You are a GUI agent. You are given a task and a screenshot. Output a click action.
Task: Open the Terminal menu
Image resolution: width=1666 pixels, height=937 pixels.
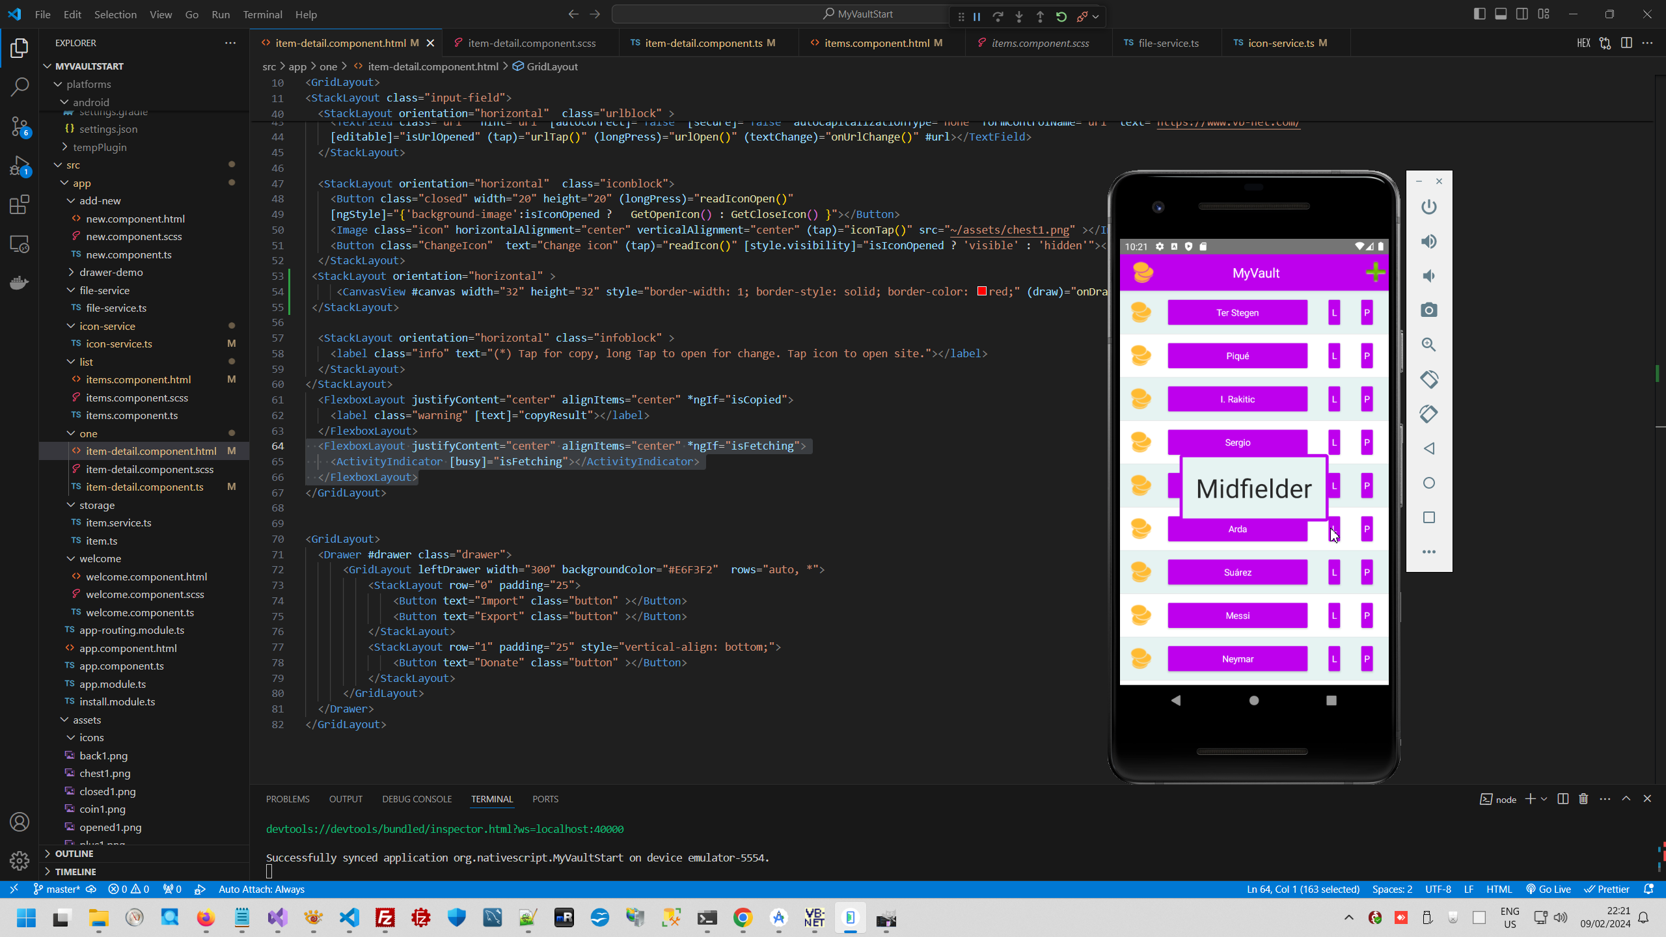pos(262,14)
